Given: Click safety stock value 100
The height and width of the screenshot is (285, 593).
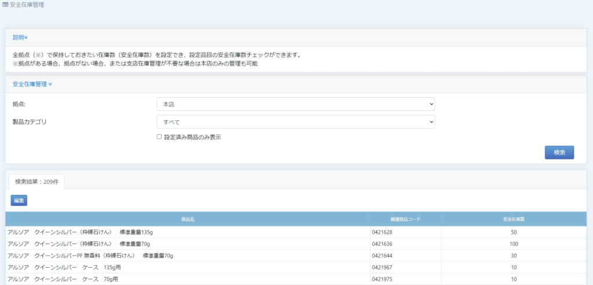Looking at the screenshot, I should tap(514, 244).
